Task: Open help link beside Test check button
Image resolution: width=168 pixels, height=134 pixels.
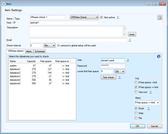Action: 119,77
